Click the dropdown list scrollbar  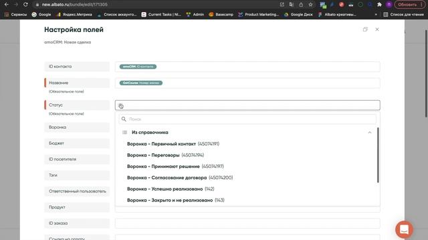click(378, 155)
